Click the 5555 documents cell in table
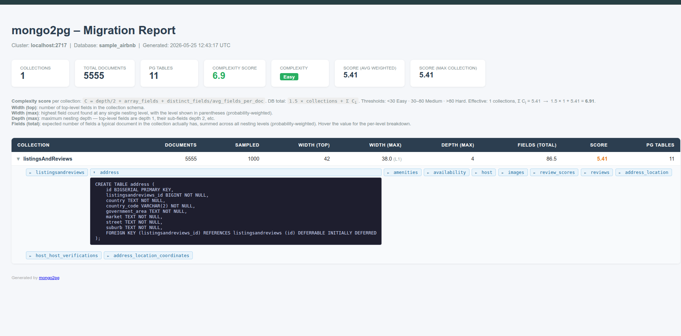 click(191, 159)
